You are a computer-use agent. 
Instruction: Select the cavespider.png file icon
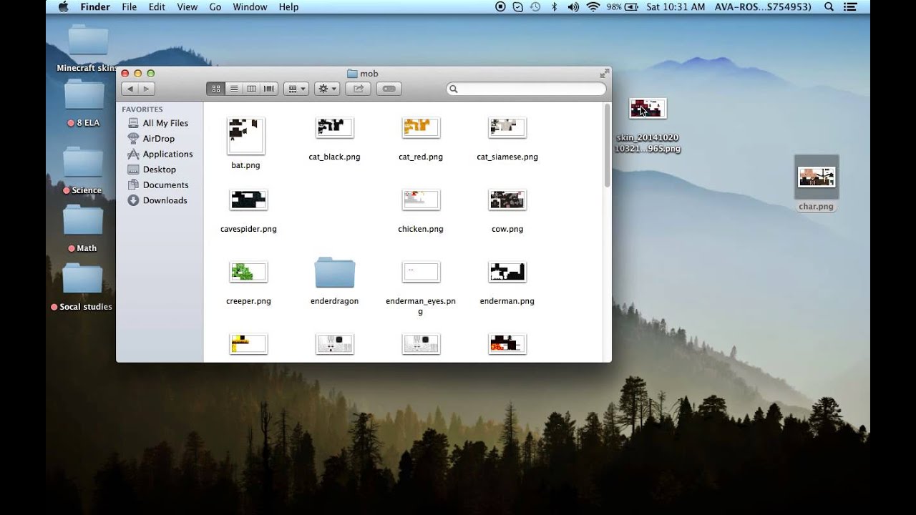coord(248,200)
